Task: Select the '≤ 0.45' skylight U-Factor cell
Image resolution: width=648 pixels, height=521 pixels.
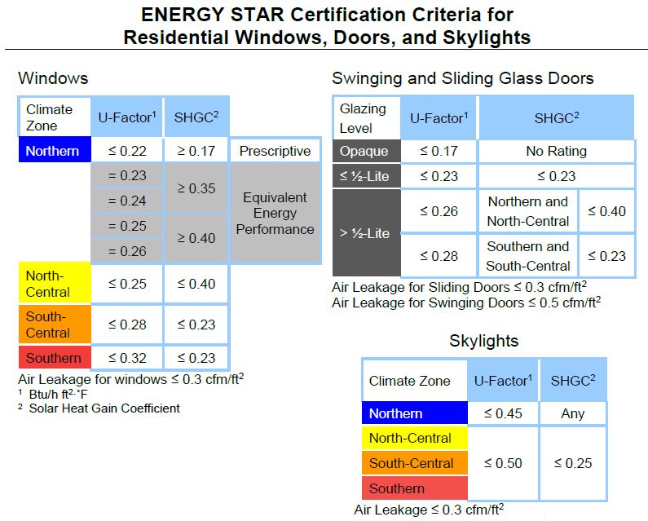Action: pyautogui.click(x=503, y=413)
